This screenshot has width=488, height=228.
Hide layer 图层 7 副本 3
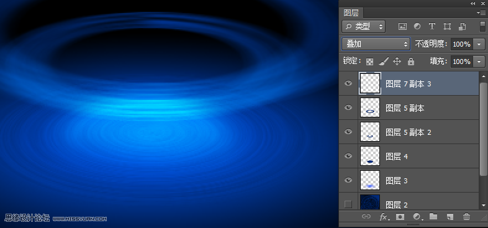click(x=348, y=83)
